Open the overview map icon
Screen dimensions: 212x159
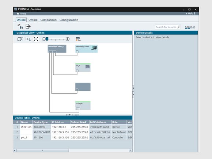click(20, 39)
